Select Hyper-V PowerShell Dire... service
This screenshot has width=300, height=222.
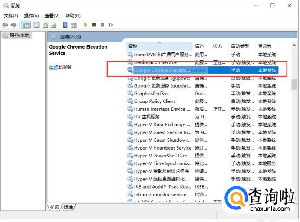[202, 156]
